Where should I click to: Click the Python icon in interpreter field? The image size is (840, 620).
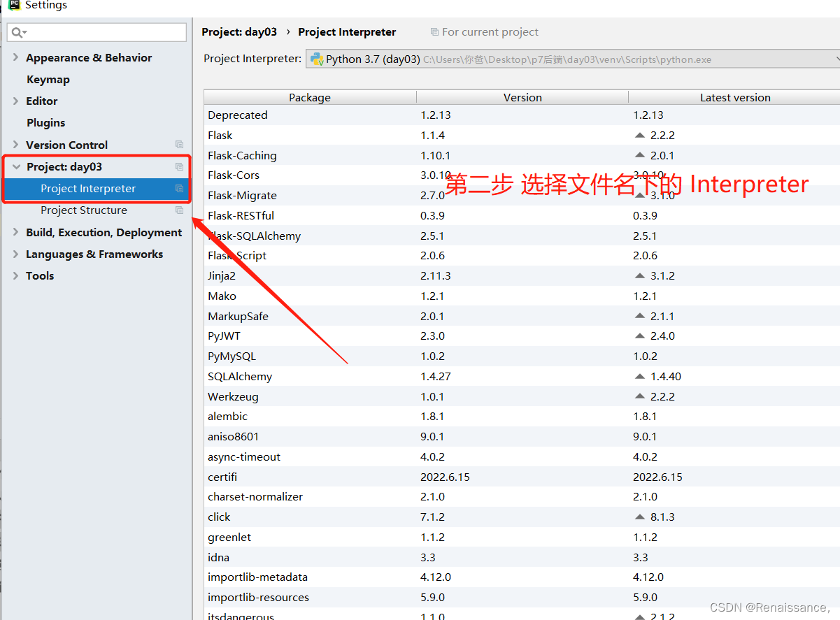[x=317, y=59]
